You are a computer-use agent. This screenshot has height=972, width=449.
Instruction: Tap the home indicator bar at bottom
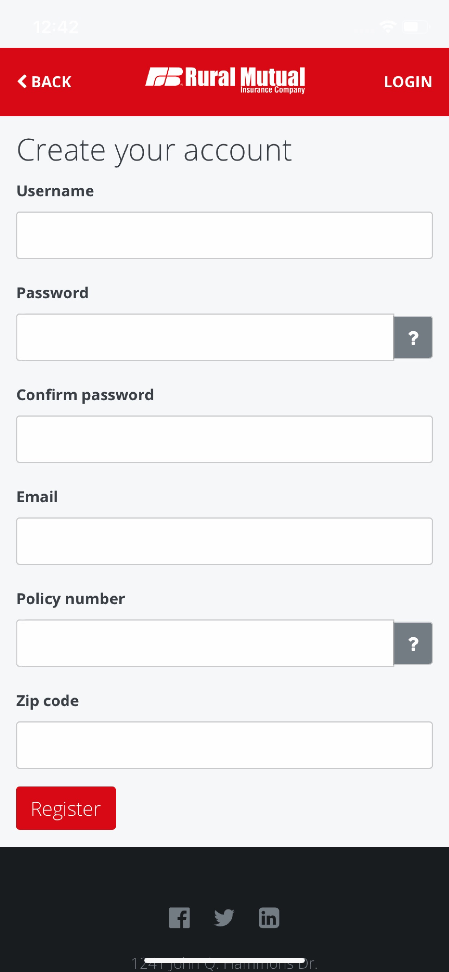[x=224, y=960]
